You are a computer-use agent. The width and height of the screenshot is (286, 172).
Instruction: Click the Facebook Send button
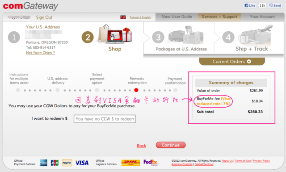point(275,5)
